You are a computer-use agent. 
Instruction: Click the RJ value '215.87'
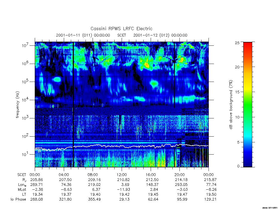point(210,180)
